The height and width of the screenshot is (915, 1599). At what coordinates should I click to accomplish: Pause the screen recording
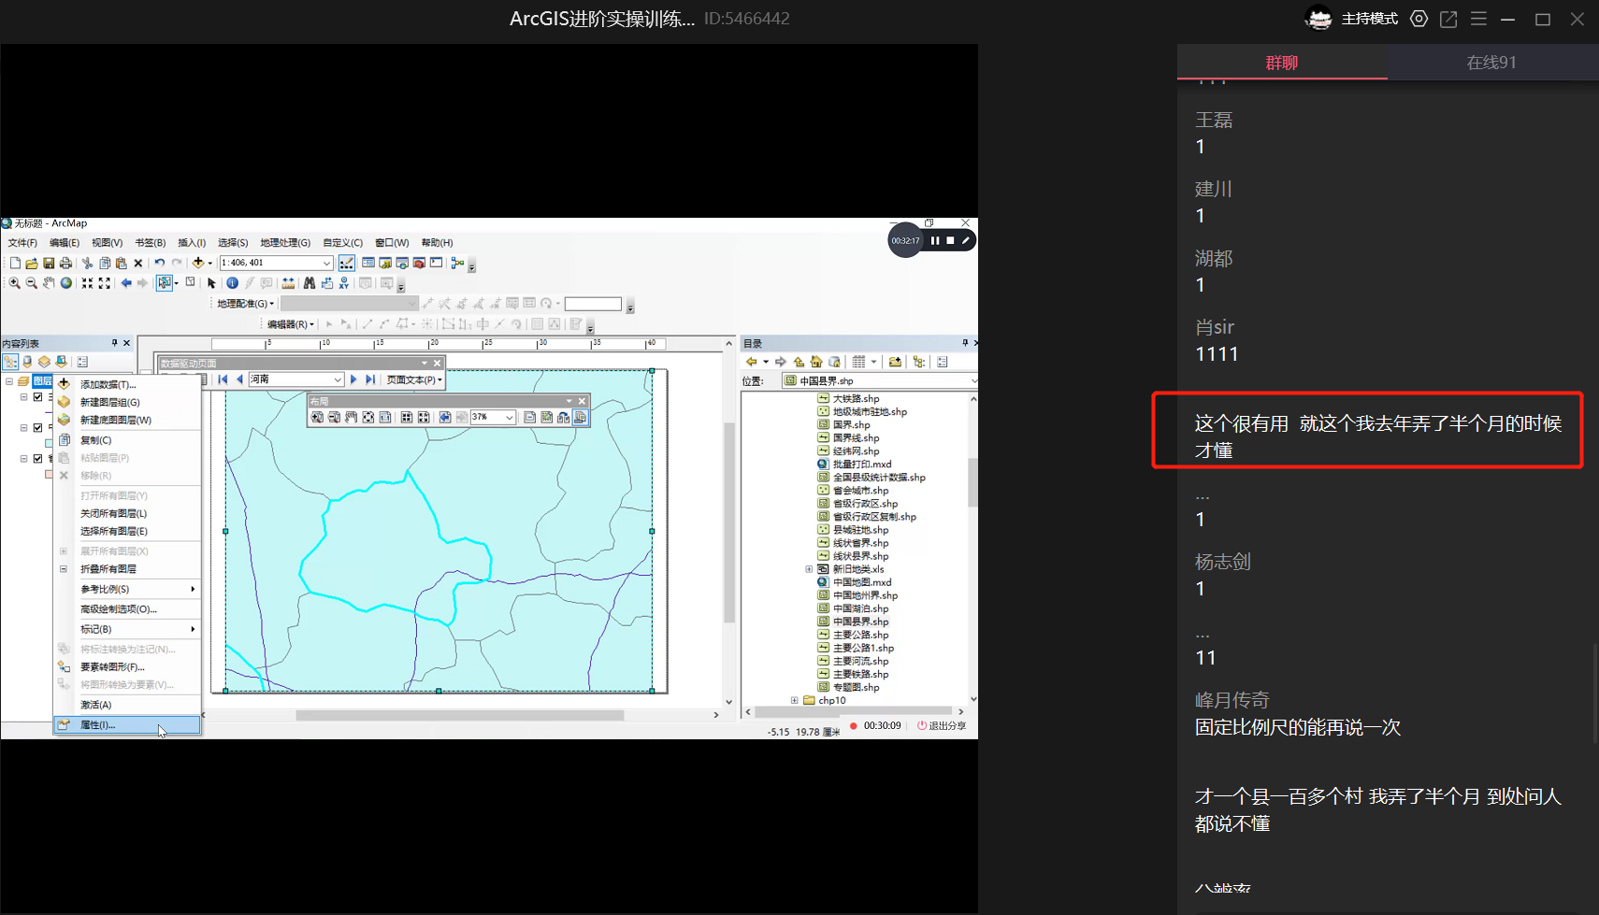[935, 240]
